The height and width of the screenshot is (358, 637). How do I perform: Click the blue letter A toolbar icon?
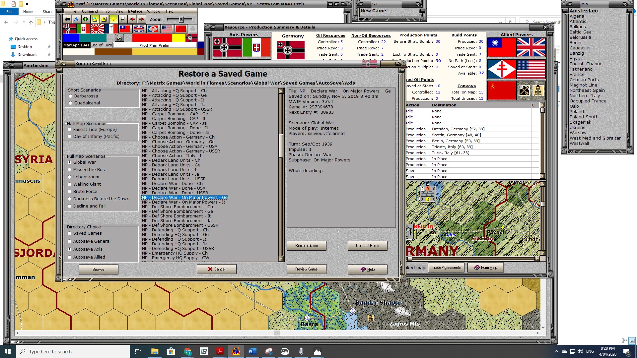pyautogui.click(x=76, y=19)
